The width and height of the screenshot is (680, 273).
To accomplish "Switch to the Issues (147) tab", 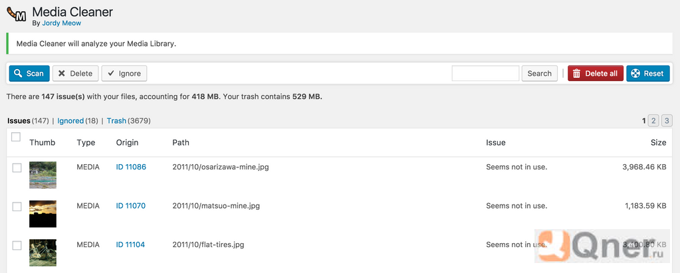I will (28, 121).
